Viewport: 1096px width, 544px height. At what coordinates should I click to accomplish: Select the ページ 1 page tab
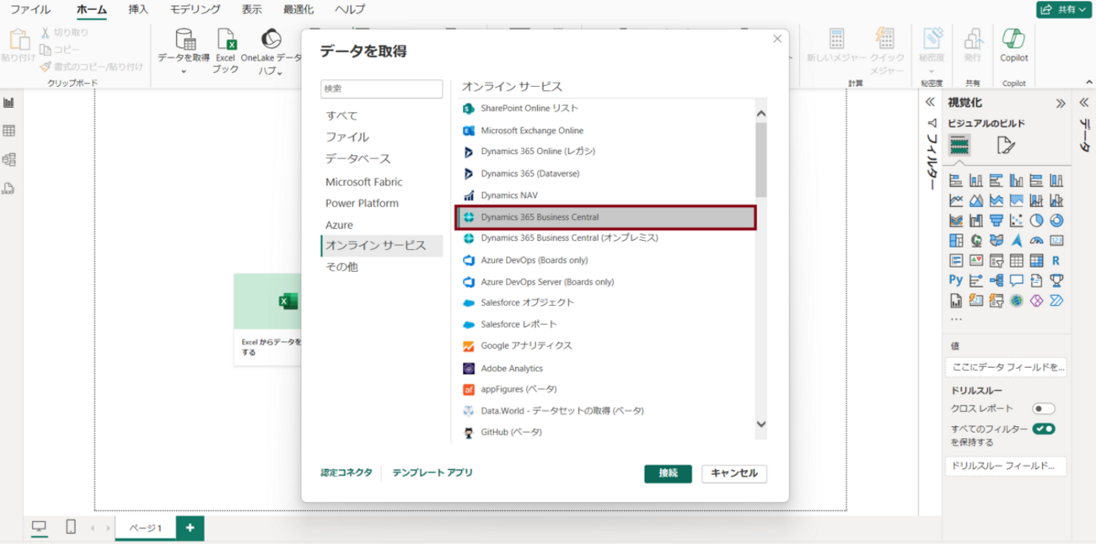(x=145, y=528)
